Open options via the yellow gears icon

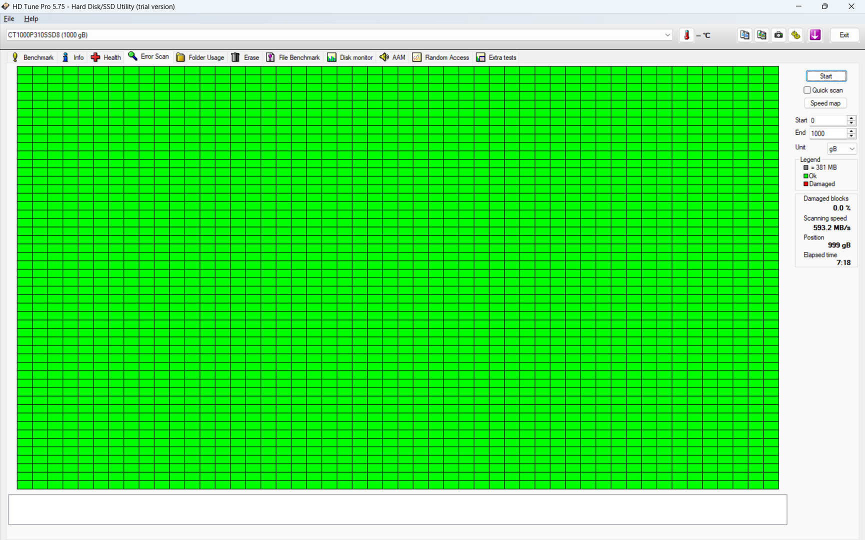coord(795,35)
